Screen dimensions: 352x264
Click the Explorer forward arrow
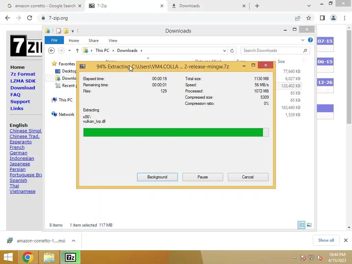coord(61,51)
